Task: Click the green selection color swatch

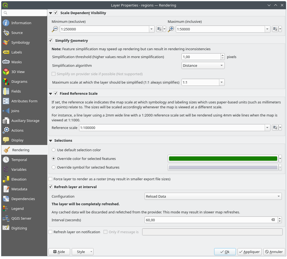Action: 223,159
